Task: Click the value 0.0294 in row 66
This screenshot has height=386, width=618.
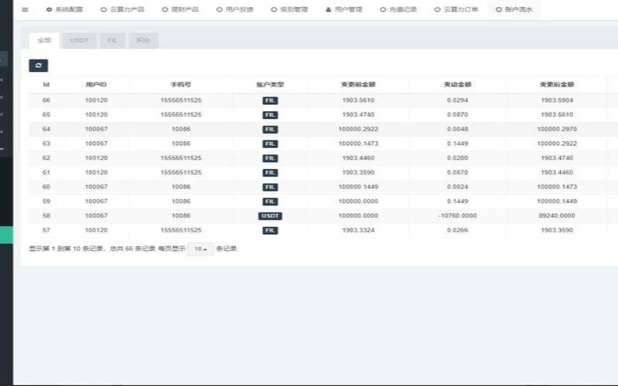Action: (457, 100)
